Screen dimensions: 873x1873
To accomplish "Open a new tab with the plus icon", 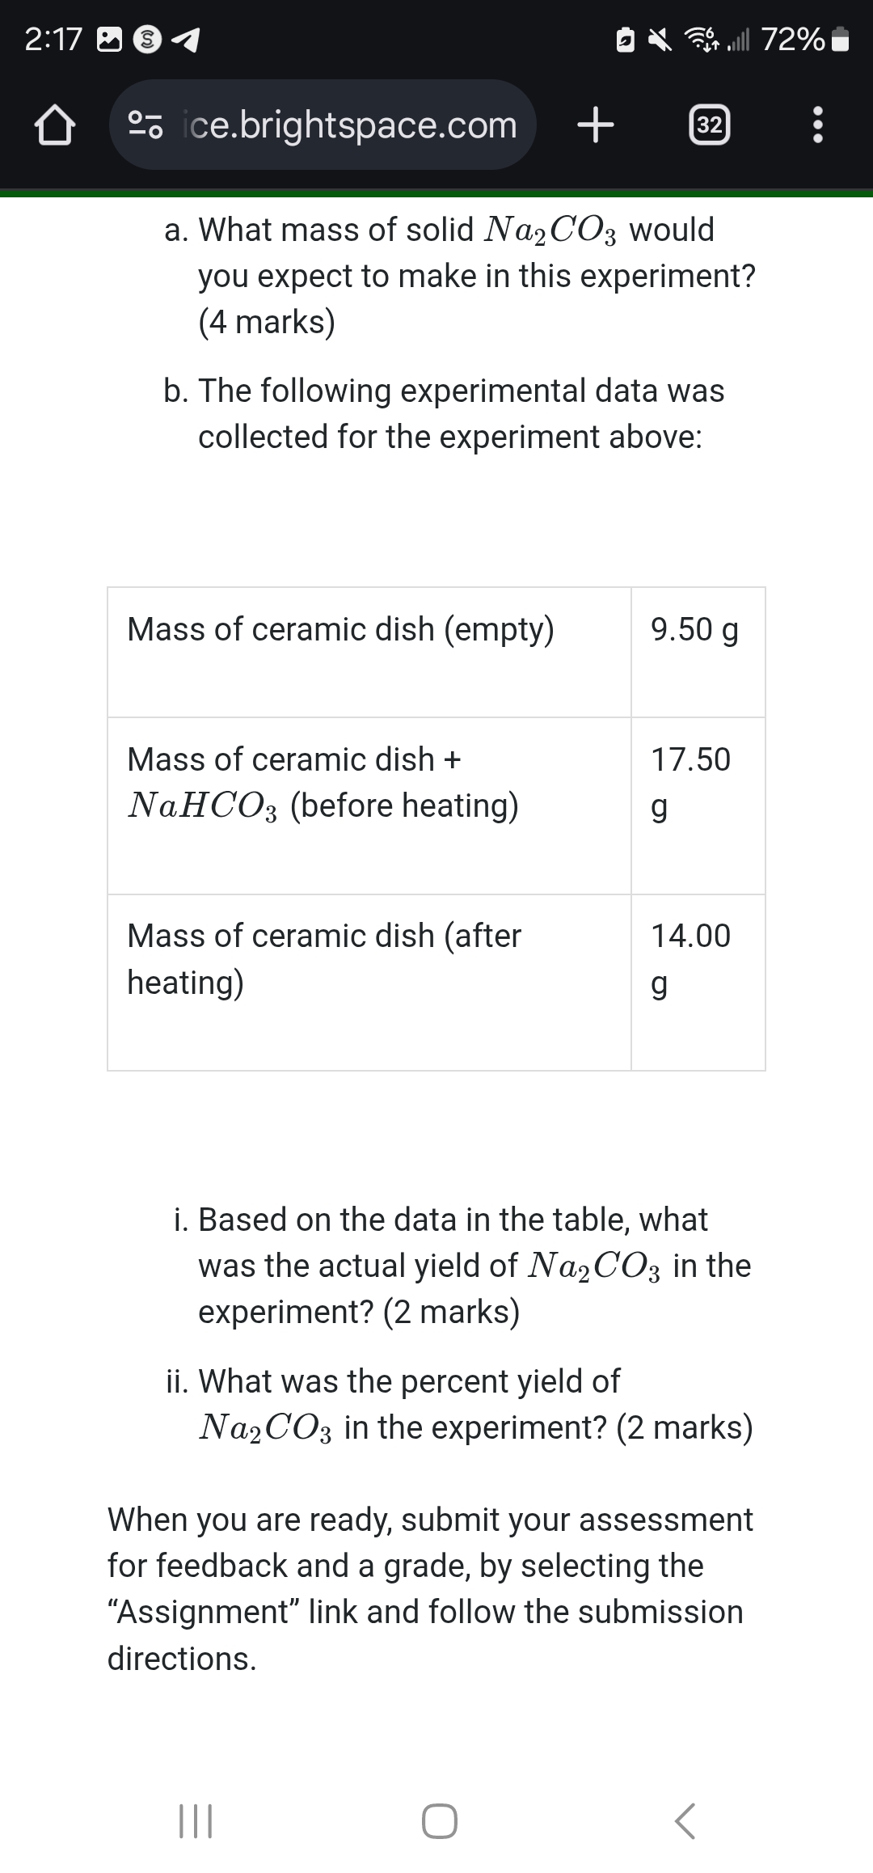I will click(596, 125).
